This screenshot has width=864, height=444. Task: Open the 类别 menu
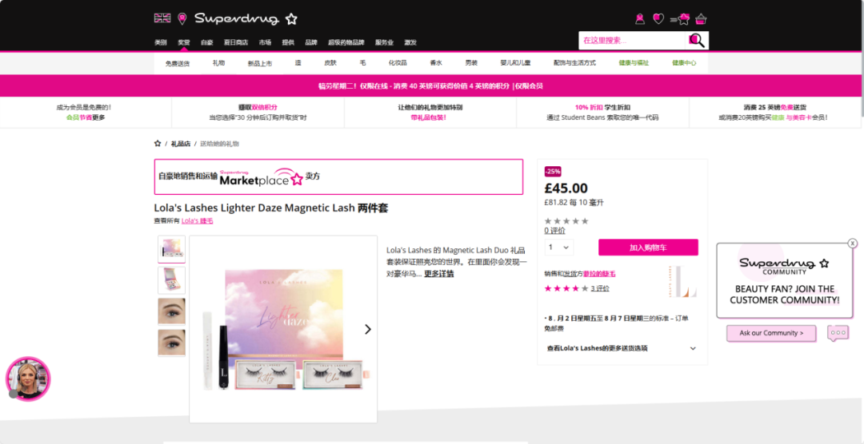click(x=160, y=42)
